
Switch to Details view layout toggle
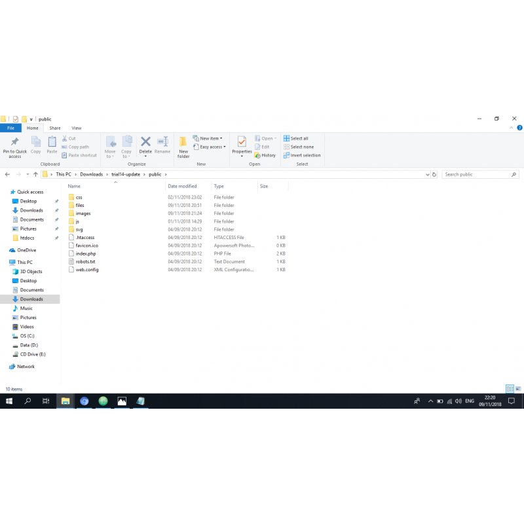(x=510, y=389)
